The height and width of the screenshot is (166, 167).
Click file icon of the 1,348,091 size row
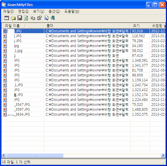click(x=5, y=61)
